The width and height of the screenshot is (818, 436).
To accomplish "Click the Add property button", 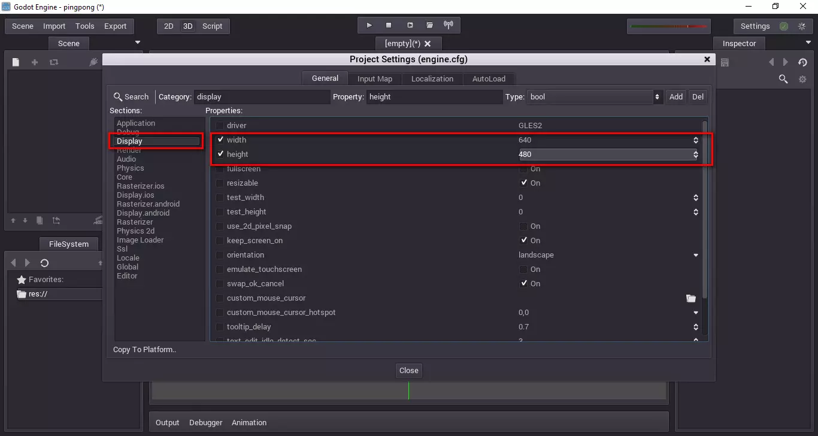I will [675, 97].
